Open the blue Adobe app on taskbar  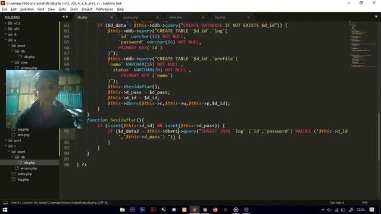click(143, 210)
